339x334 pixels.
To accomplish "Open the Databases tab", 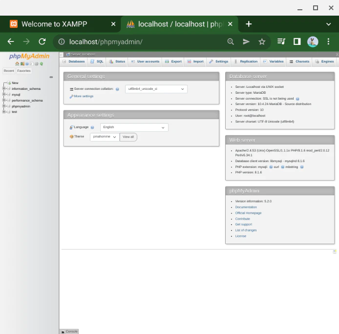I will click(74, 62).
